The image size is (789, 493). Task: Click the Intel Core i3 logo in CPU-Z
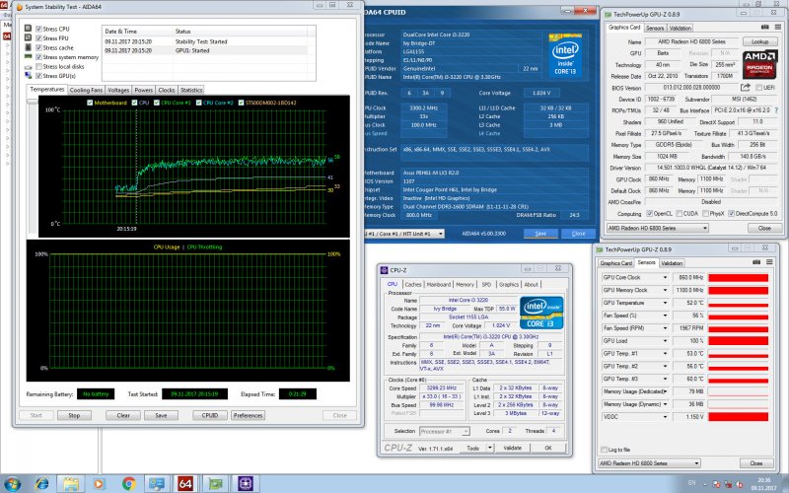[x=541, y=312]
